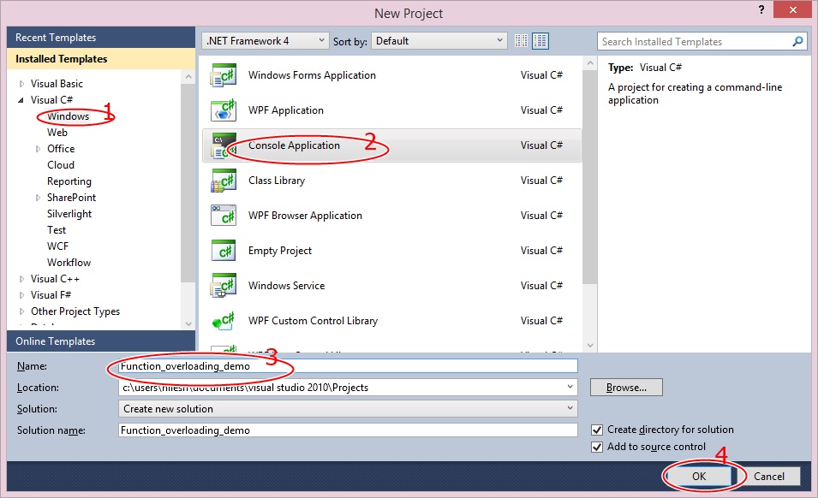Click the OK button
The image size is (818, 498).
(699, 476)
